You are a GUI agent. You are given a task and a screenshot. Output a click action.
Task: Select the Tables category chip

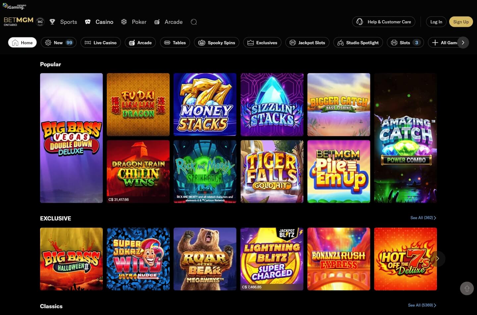coord(175,42)
